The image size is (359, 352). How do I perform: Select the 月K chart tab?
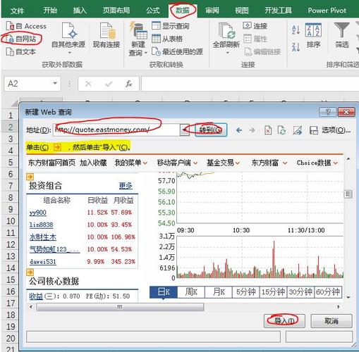(x=219, y=292)
